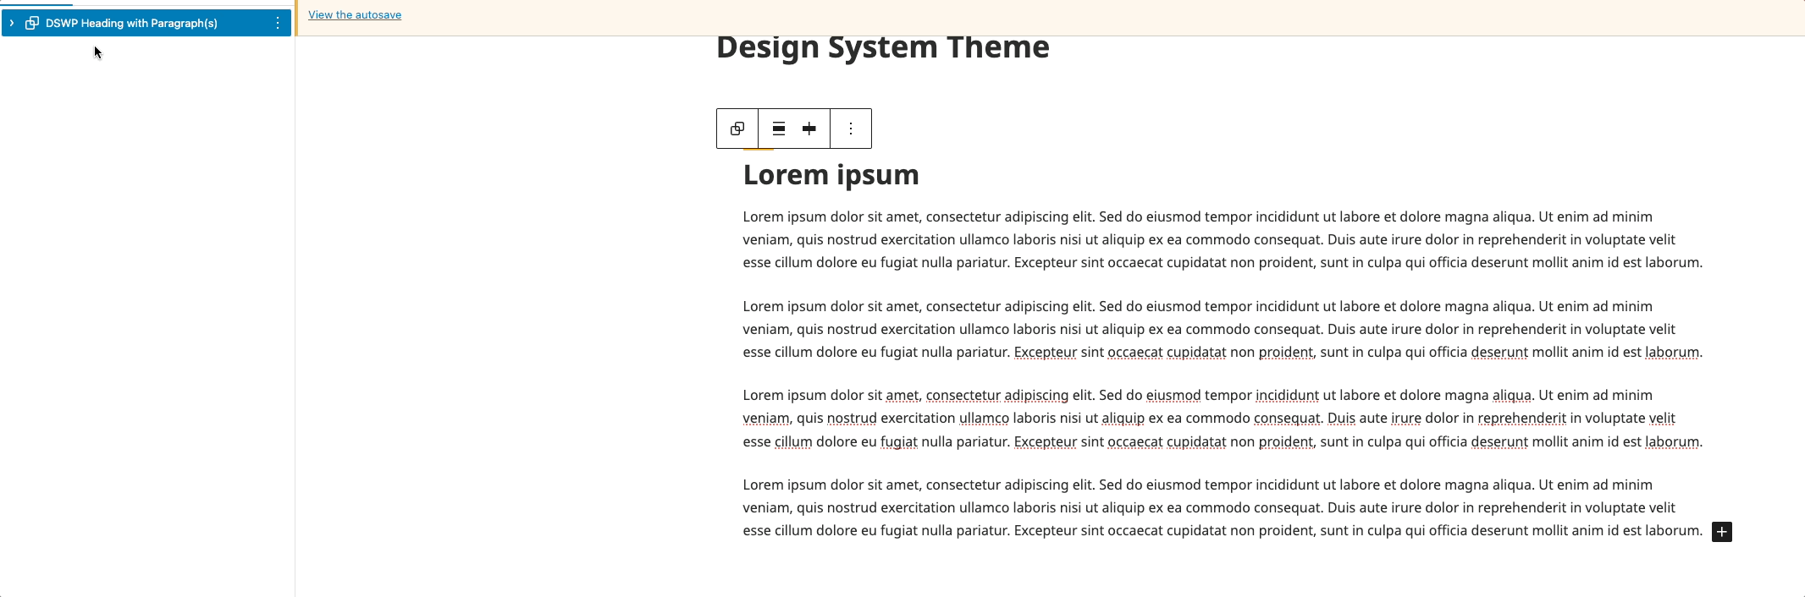
Task: Open the block width alignment control in toolbar
Action: click(x=779, y=129)
